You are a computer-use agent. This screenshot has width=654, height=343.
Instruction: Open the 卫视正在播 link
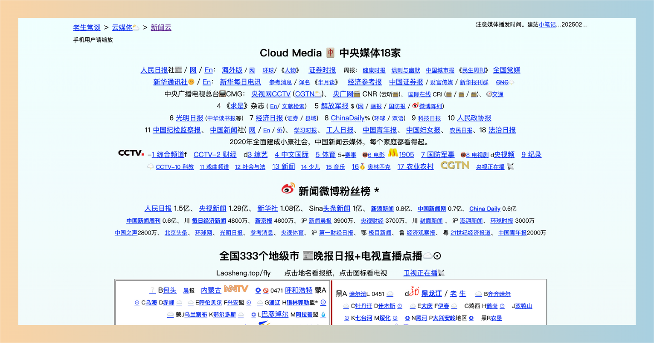[421, 273]
